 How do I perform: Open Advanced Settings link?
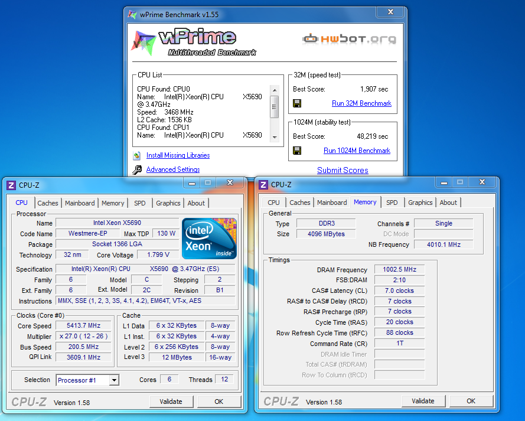pos(173,169)
